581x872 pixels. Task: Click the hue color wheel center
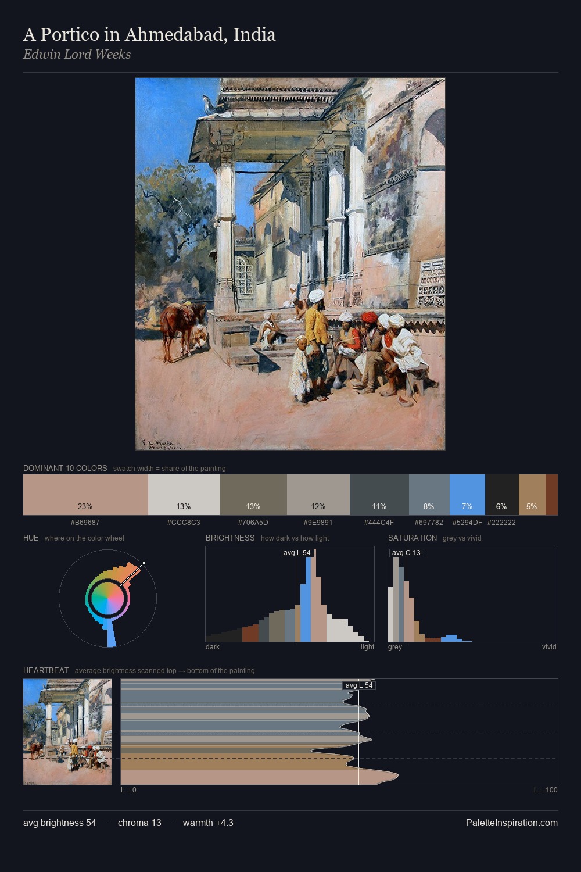coord(107,598)
